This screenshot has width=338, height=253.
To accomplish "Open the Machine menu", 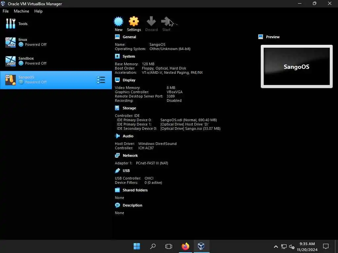I will pyautogui.click(x=21, y=11).
